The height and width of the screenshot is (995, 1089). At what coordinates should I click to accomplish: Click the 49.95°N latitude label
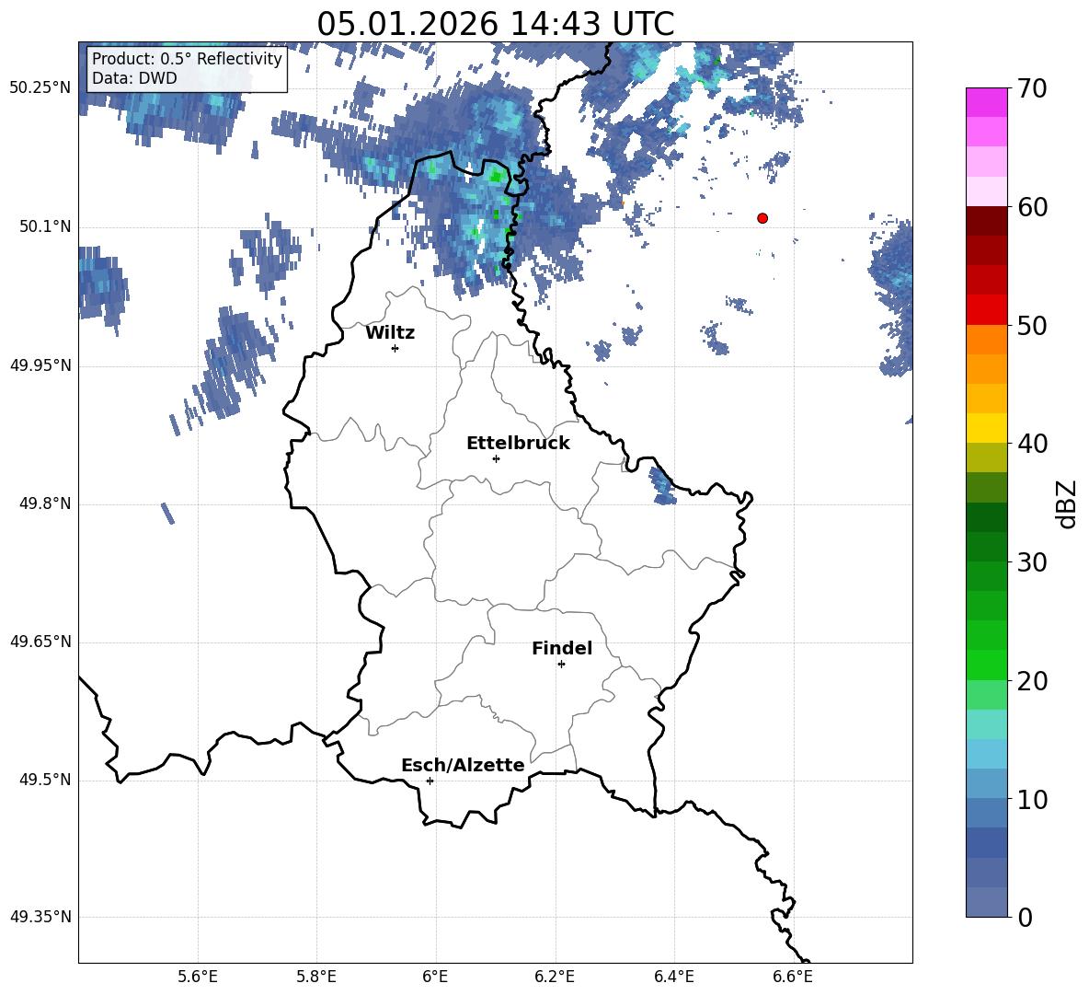(40, 364)
